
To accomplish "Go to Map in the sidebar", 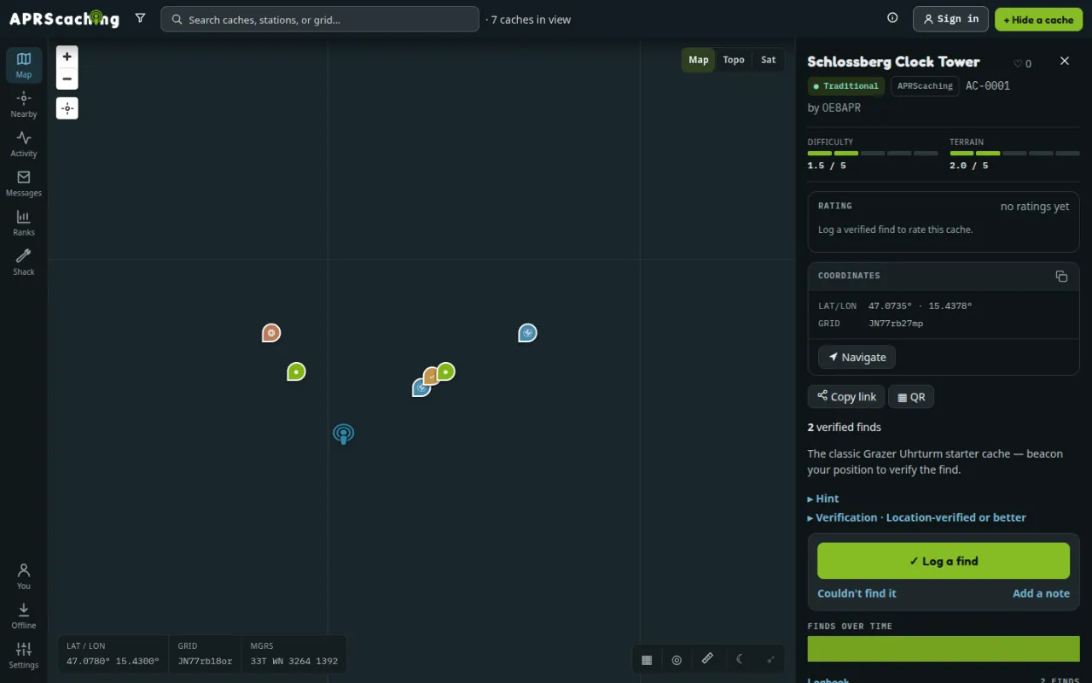I will click(24, 65).
